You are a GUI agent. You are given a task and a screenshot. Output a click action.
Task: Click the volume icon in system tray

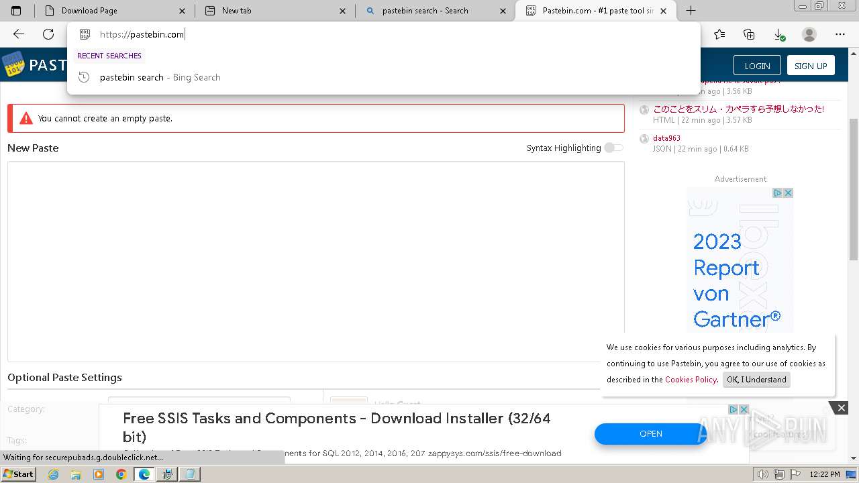(x=762, y=474)
